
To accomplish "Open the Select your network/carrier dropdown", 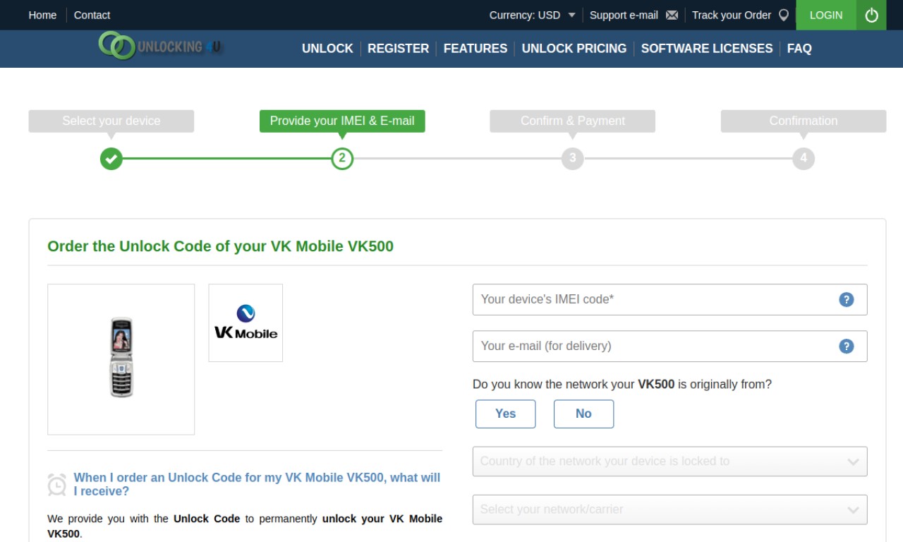I will point(669,509).
